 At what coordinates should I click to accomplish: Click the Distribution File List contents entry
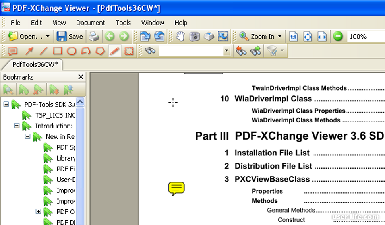[273, 166]
